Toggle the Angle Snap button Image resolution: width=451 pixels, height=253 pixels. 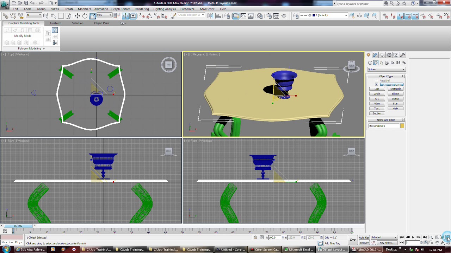coord(149,16)
